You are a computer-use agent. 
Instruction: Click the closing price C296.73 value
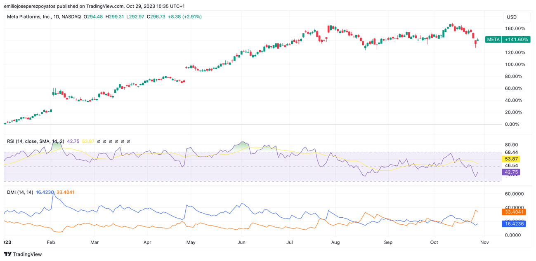[x=156, y=17]
